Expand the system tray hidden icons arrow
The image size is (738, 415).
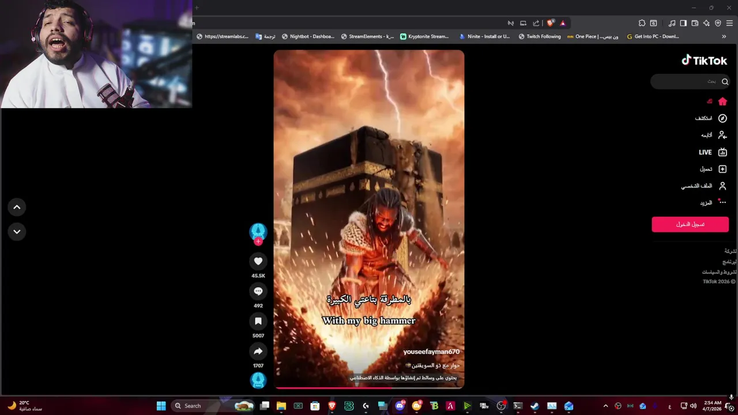pyautogui.click(x=605, y=406)
